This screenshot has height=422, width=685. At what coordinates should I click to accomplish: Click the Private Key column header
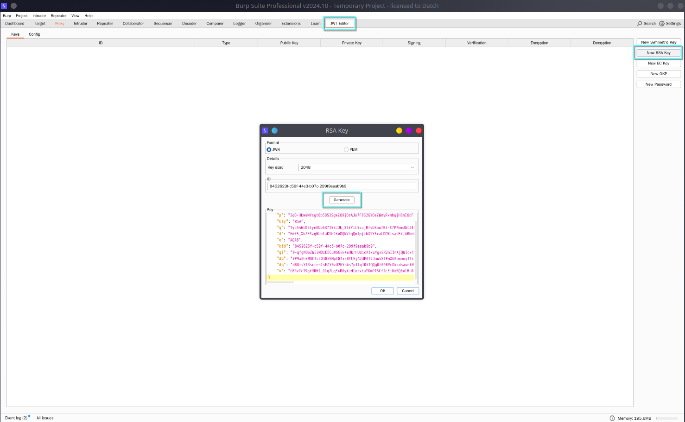352,43
